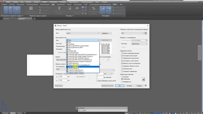Screen dimensions: 203x114
Task: Click the viewport configuration icon in ribbon
Action: click(x=31, y=9)
